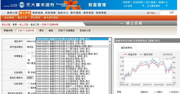180x94 pixels.
Task: Open the 元大寶來證券 dropdown arrow
Action: click(x=166, y=6)
